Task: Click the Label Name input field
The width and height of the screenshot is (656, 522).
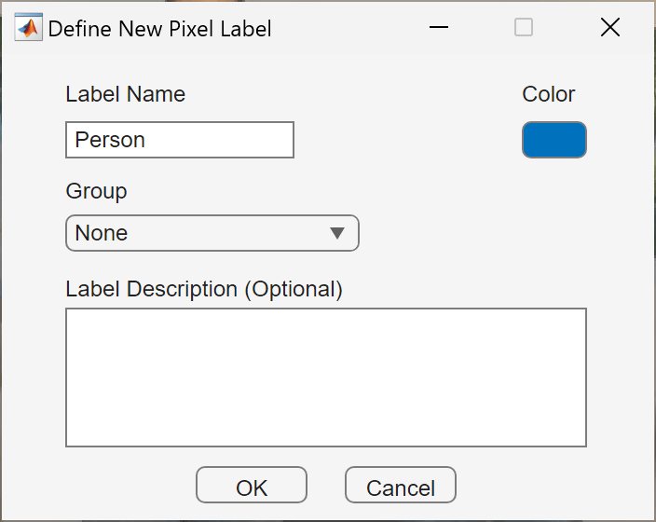Action: pos(180,140)
